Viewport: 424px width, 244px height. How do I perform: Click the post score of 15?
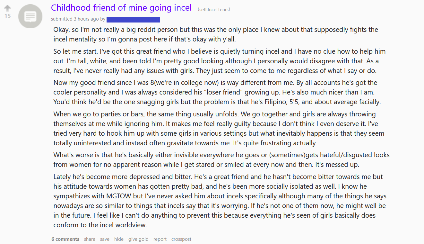pos(7,16)
